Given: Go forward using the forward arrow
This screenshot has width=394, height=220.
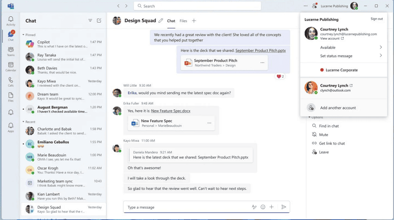Looking at the screenshot, I should point(126,6).
